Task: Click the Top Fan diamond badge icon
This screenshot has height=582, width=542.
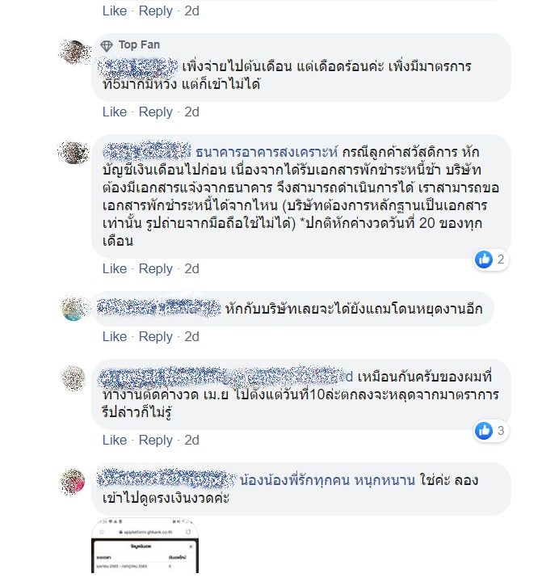Action: [x=107, y=45]
